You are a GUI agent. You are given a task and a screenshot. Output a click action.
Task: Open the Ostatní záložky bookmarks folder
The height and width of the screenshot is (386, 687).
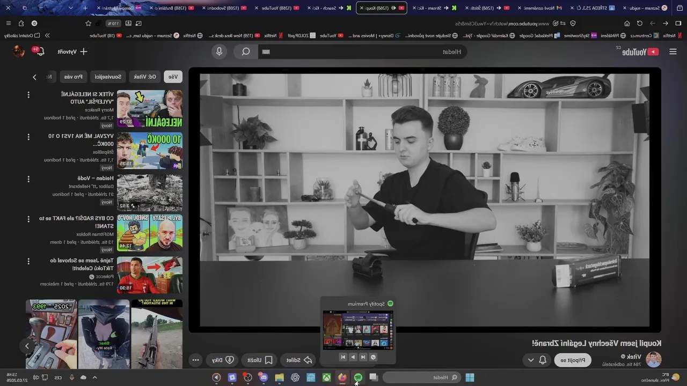click(23, 35)
